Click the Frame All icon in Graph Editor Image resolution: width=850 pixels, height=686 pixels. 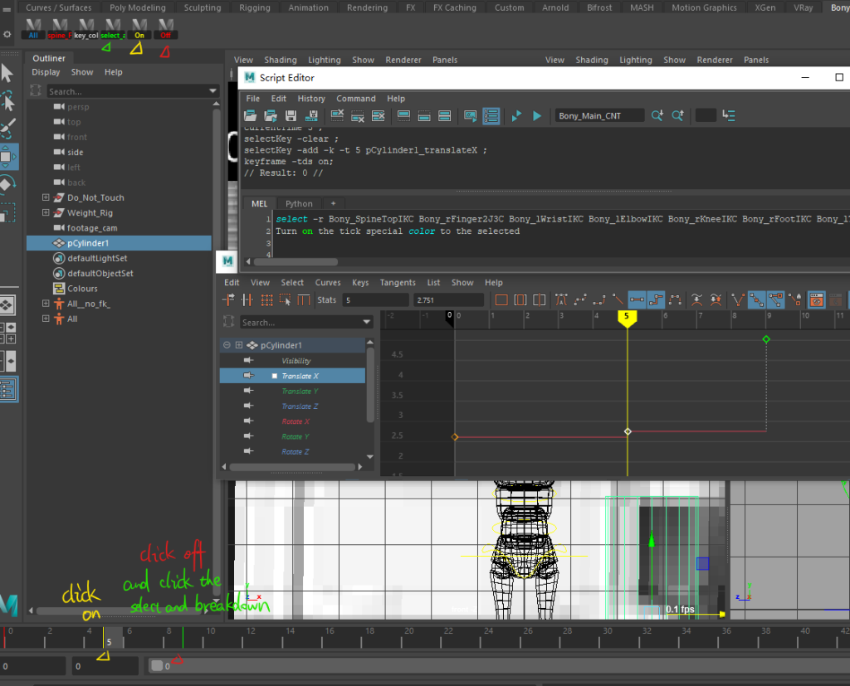[501, 299]
